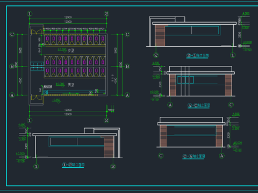Click the ±0.000 level marker beside 女卫
The height and width of the screenshot is (193, 258).
62,50
